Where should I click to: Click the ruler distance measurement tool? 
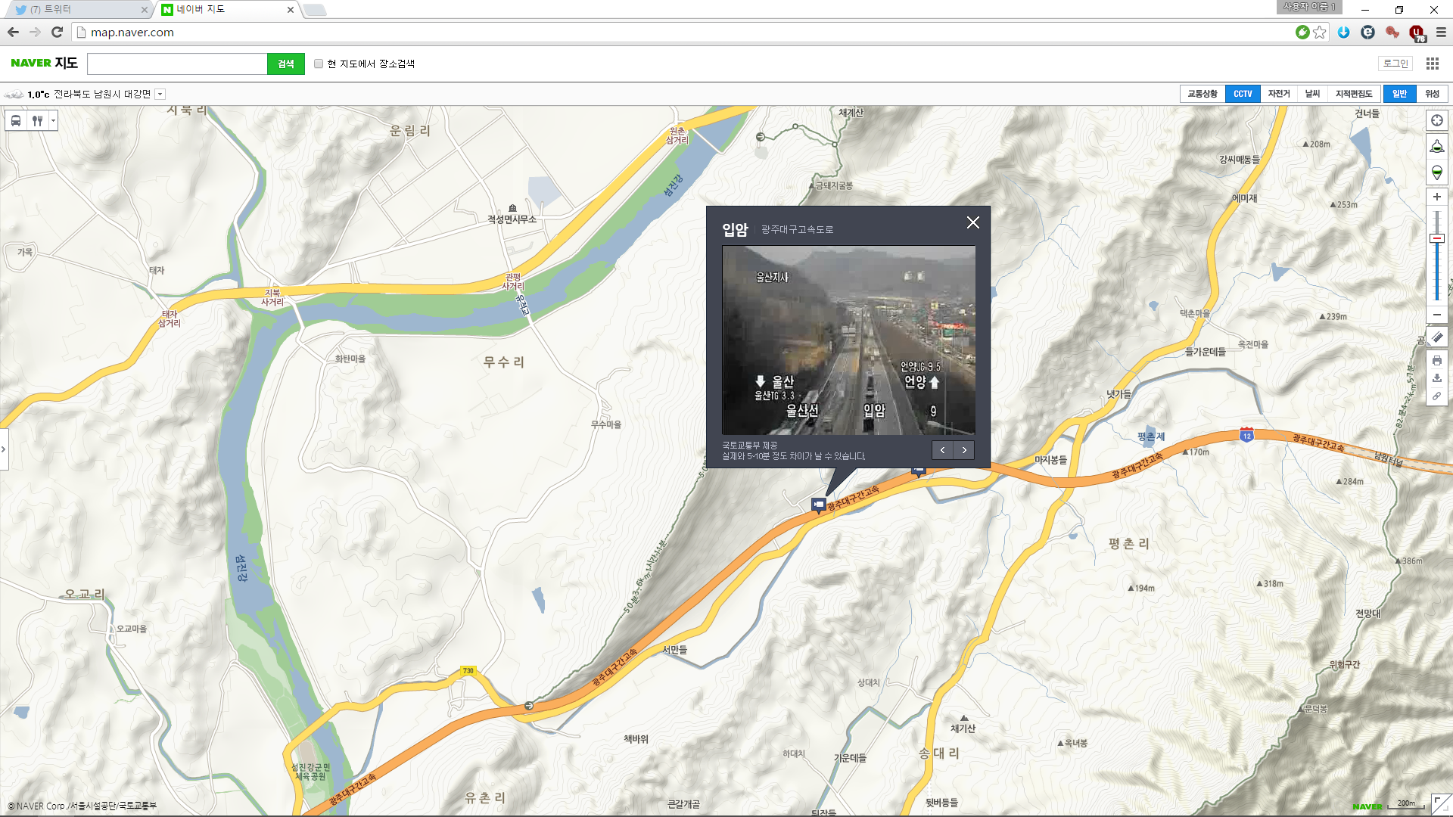click(1436, 338)
